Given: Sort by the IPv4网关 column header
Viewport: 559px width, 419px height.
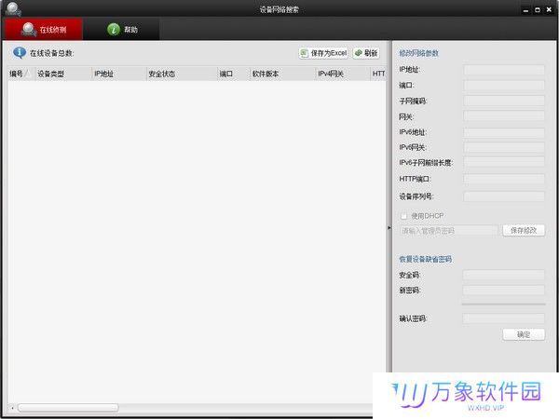Looking at the screenshot, I should coord(343,74).
